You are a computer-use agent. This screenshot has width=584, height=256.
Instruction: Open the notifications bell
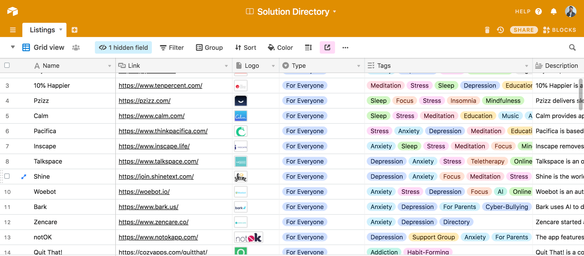point(554,12)
